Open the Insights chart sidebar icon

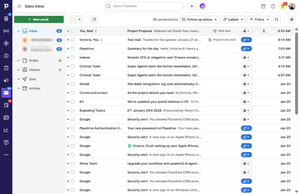(6, 130)
